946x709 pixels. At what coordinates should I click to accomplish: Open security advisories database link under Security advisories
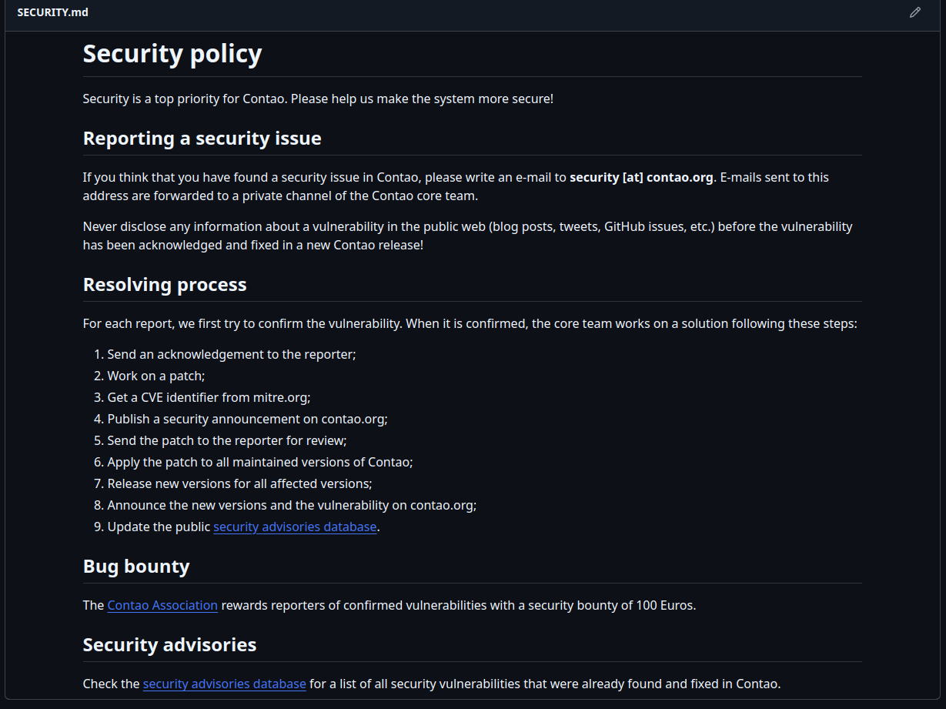[x=225, y=684]
